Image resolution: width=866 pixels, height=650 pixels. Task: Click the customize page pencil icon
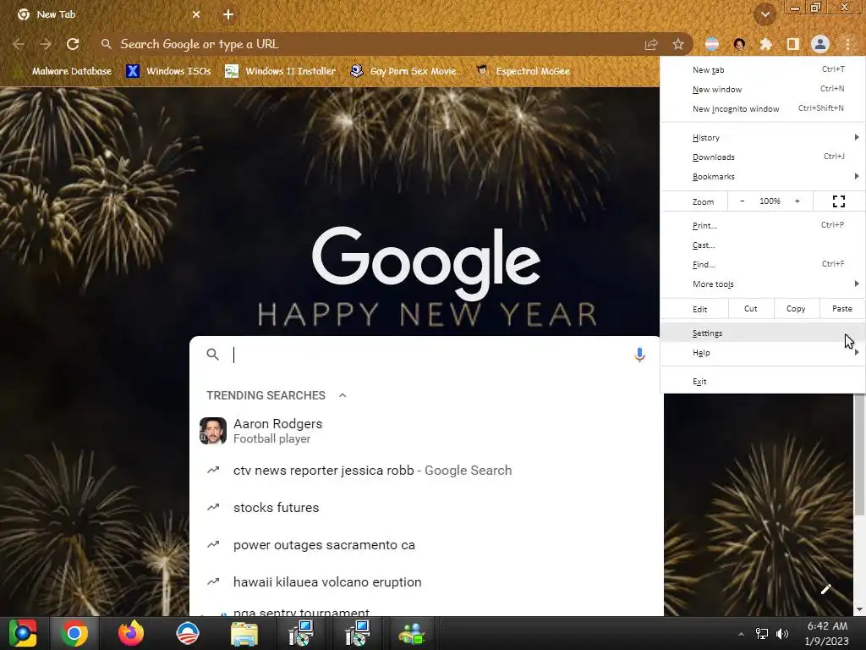[826, 589]
